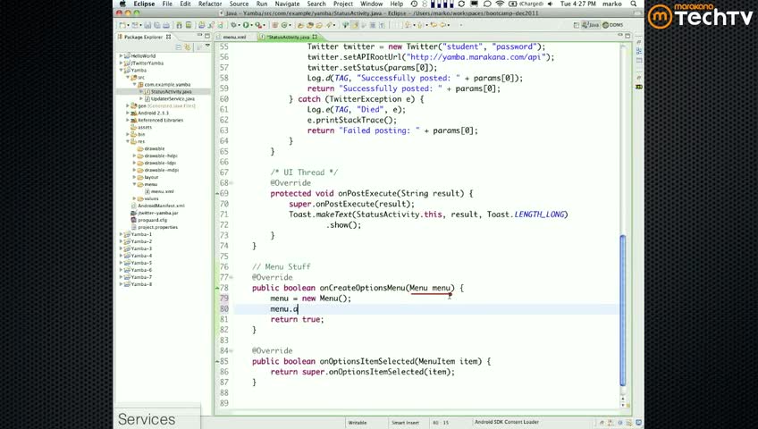Select jtwitter-yamba.jar in the tree

tap(158, 213)
